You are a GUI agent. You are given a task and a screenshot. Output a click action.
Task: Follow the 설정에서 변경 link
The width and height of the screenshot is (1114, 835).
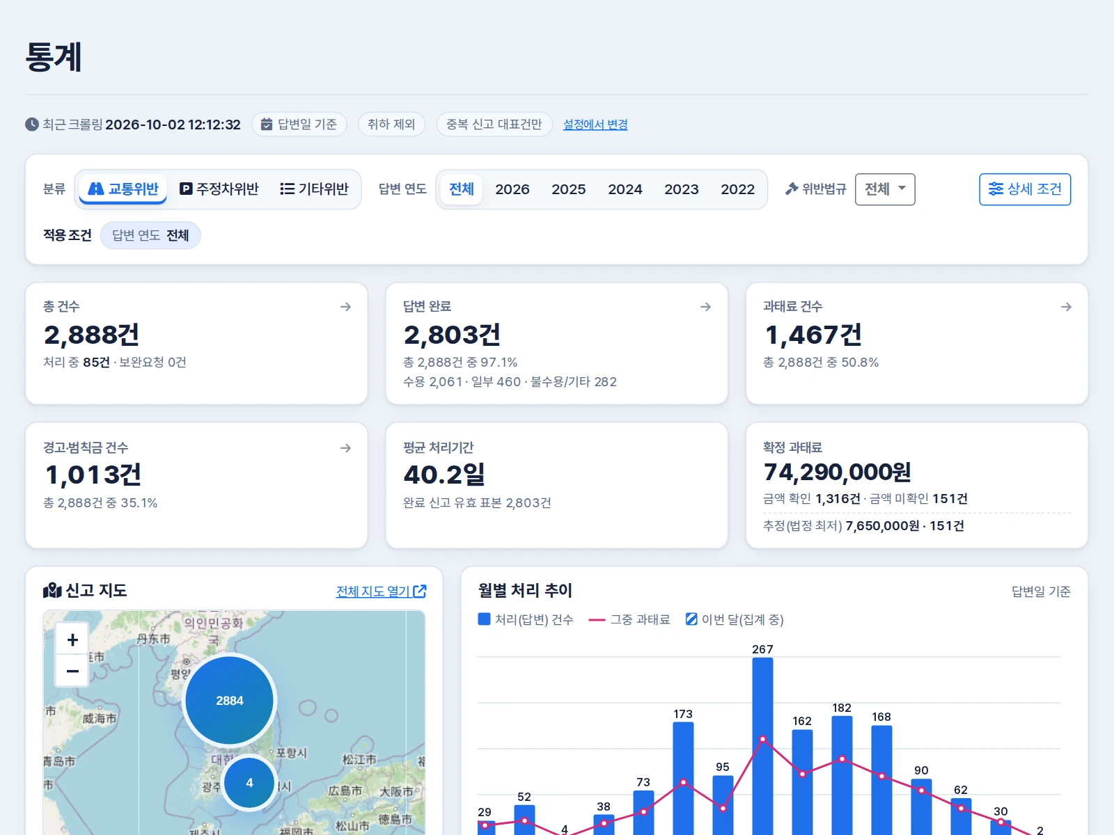595,125
